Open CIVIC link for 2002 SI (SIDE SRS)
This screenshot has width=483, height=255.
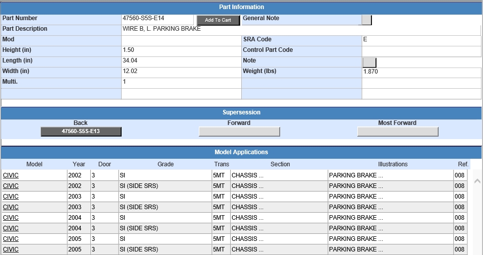(11, 186)
